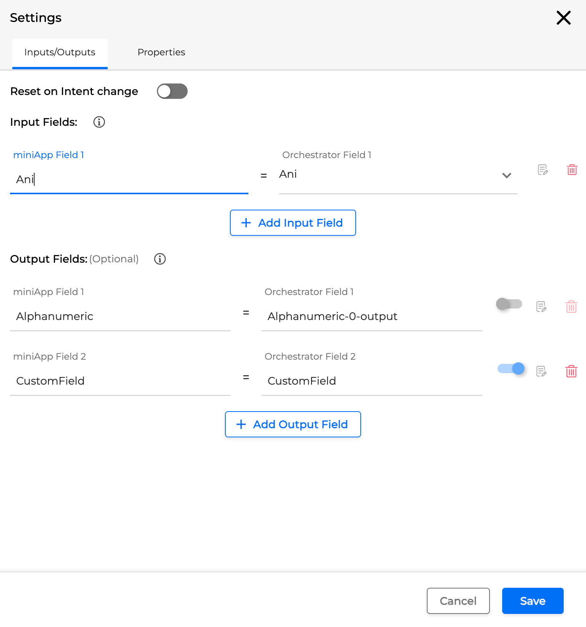Enable the Reset on Intent change toggle

point(172,91)
